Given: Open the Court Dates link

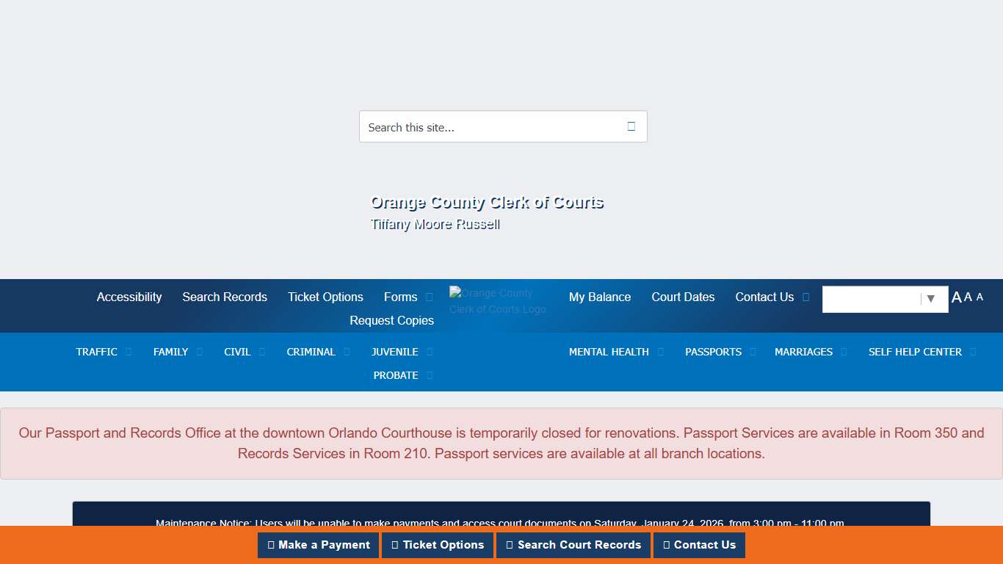Looking at the screenshot, I should pos(683,297).
